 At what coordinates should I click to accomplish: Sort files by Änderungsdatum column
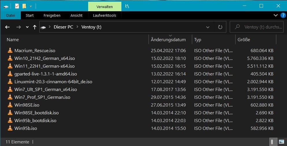pos(168,40)
